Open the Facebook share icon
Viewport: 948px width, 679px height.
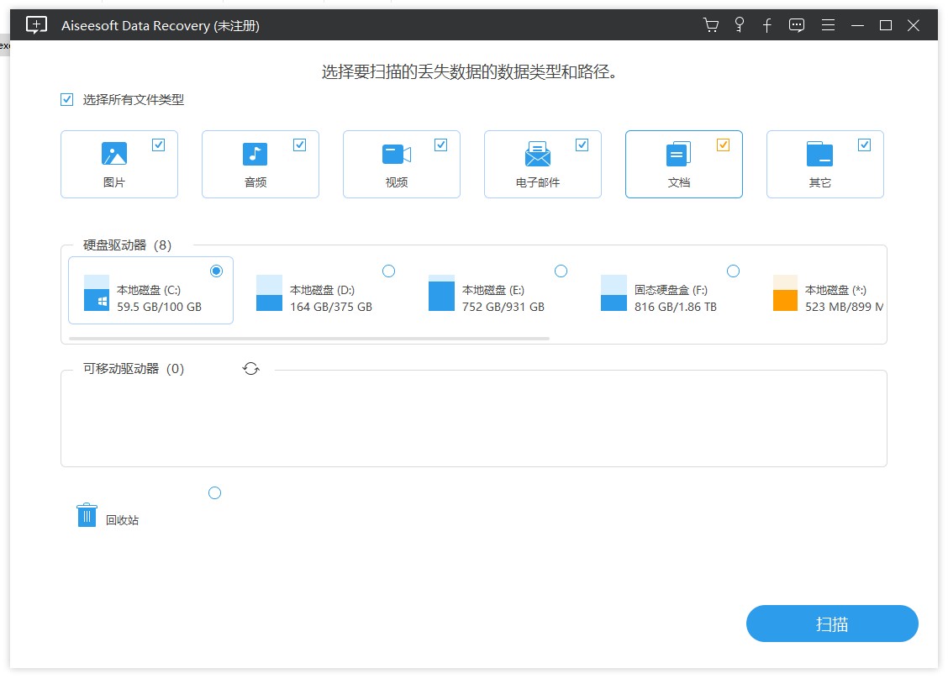pos(766,25)
